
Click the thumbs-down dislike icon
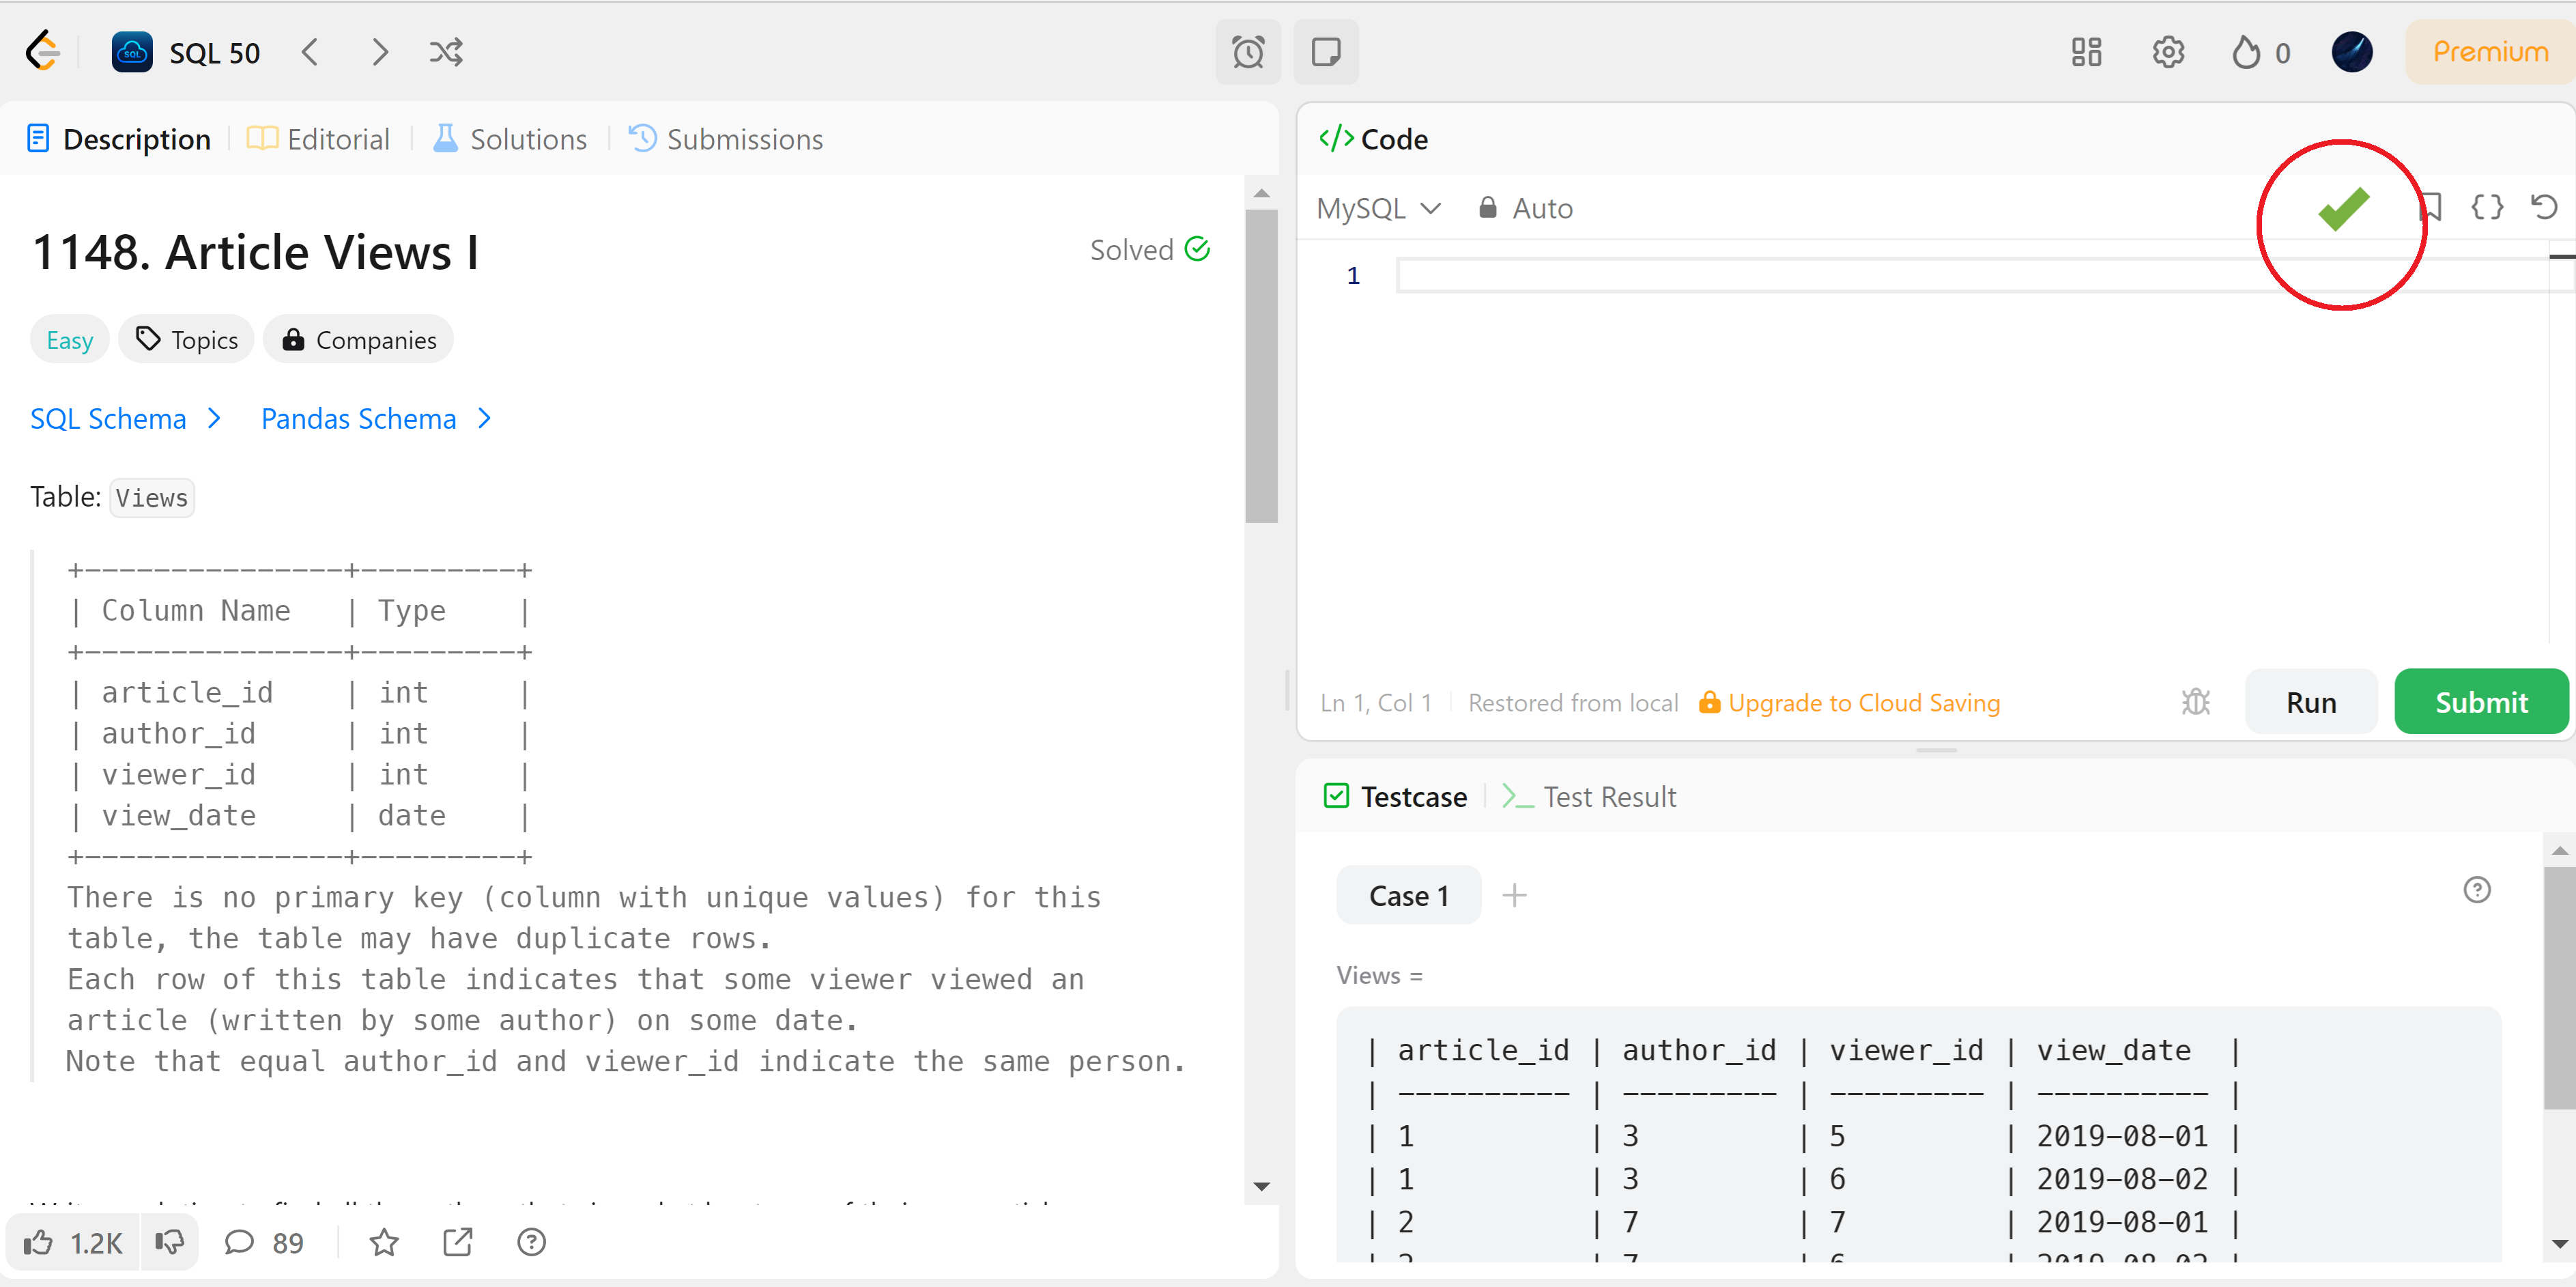pos(170,1242)
